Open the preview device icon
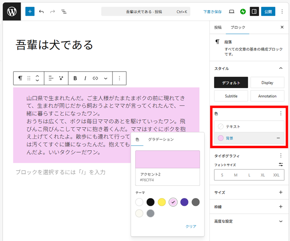Viewport: 290px width, 241px height. click(232, 12)
